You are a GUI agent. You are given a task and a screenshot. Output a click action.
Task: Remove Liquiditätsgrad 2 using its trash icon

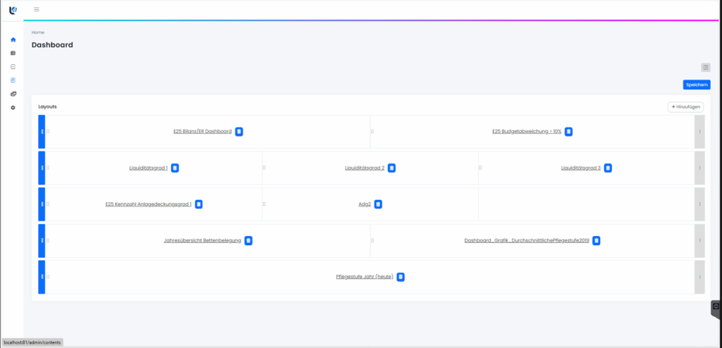click(x=391, y=168)
